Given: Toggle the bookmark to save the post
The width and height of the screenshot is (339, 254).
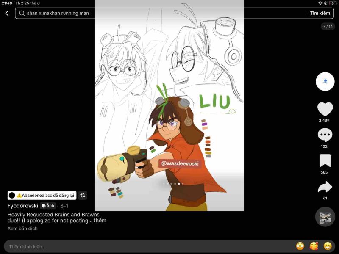Looking at the screenshot, I should pyautogui.click(x=325, y=161).
